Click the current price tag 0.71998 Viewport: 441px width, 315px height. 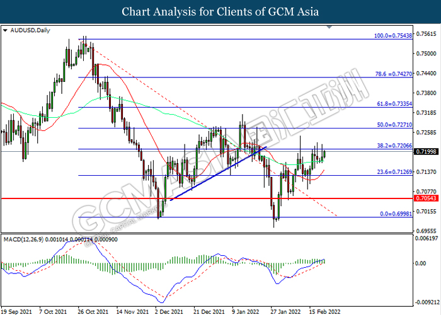pyautogui.click(x=426, y=152)
